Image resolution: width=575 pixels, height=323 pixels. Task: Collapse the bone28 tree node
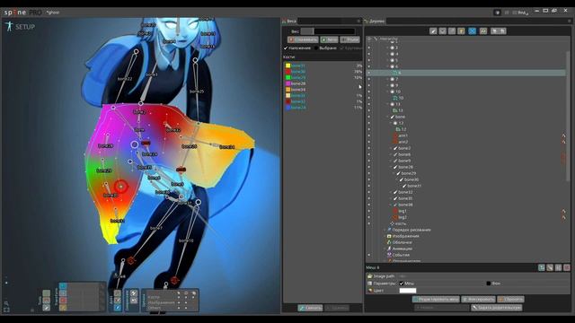pyautogui.click(x=391, y=167)
